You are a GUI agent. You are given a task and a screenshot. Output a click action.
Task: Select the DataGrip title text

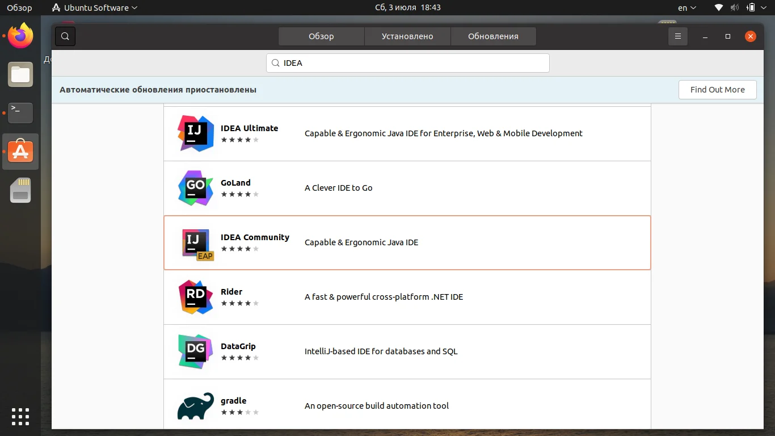coord(238,346)
